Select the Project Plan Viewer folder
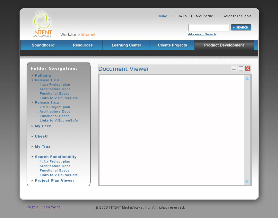The image size is (278, 218). point(55,180)
